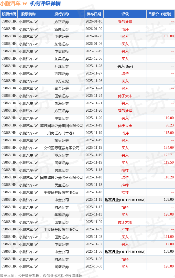This screenshot has width=175, height=278.
Task: Click the 评级 column header
Action: pyautogui.click(x=125, y=14)
